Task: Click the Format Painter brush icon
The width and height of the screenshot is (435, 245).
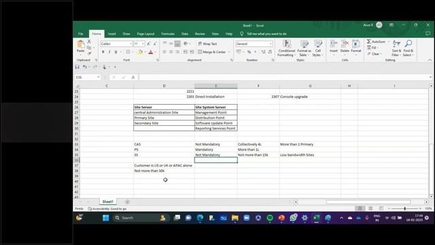Action: point(89,53)
